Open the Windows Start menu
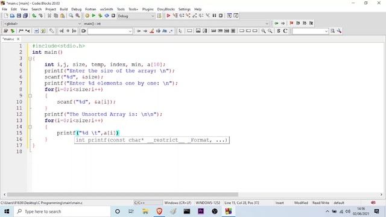386x217 pixels. [7, 212]
